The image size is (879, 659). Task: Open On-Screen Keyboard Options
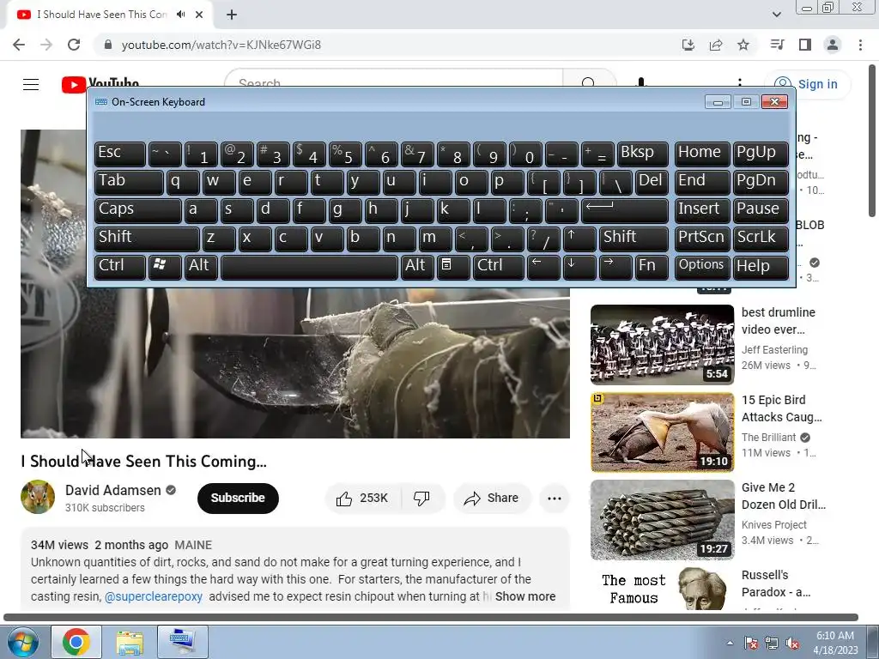pos(702,266)
